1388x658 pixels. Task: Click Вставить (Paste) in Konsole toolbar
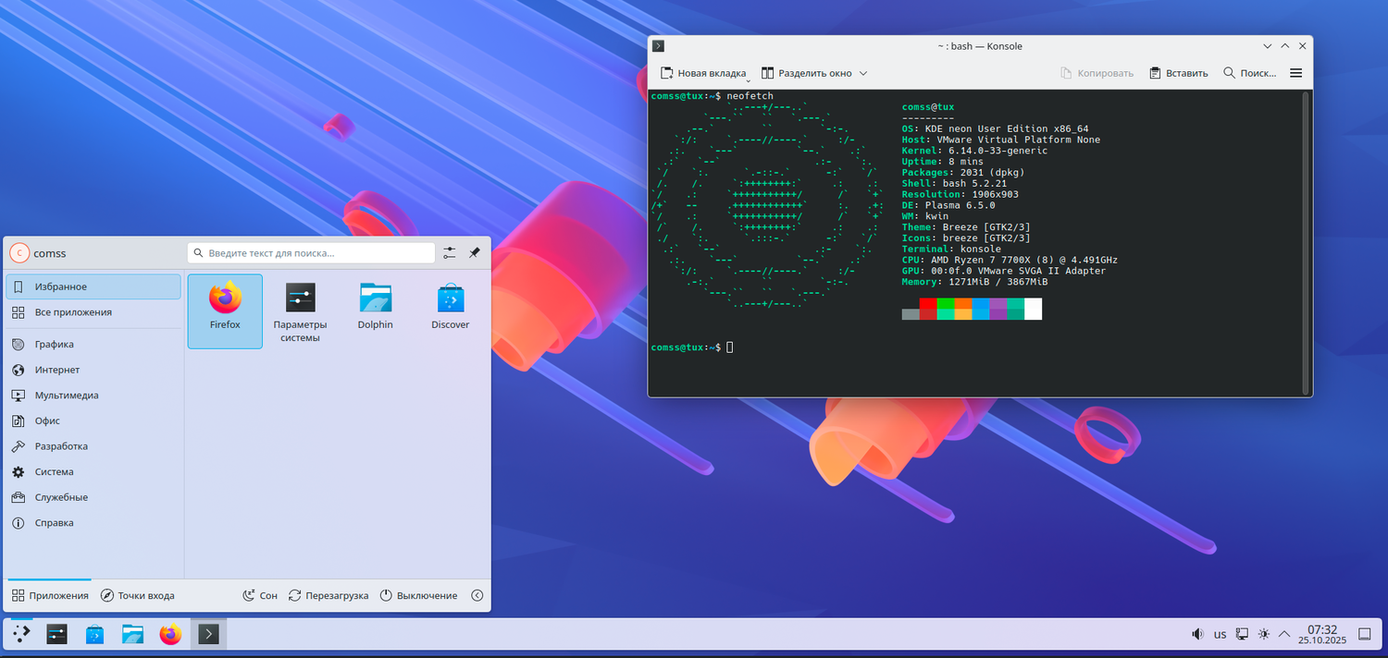[x=1179, y=73]
